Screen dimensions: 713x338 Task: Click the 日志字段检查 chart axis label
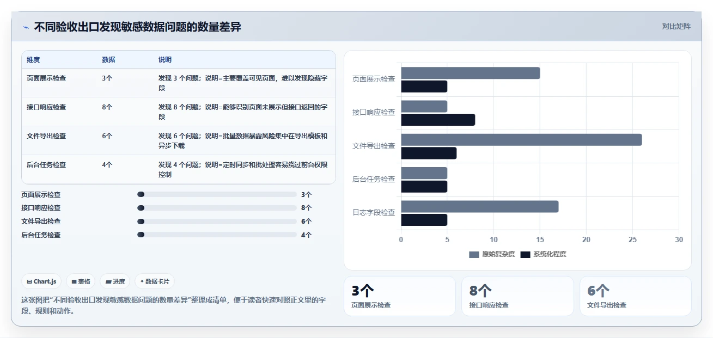(374, 212)
